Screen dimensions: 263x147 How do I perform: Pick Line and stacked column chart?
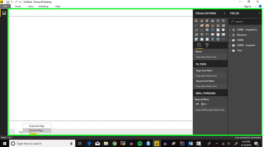pyautogui.click(x=213, y=26)
